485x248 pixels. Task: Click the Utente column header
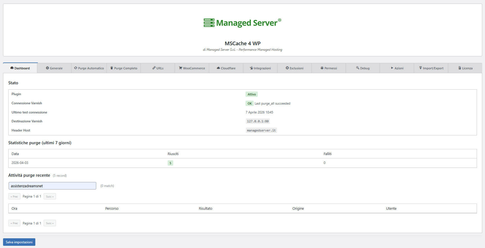(x=391, y=208)
